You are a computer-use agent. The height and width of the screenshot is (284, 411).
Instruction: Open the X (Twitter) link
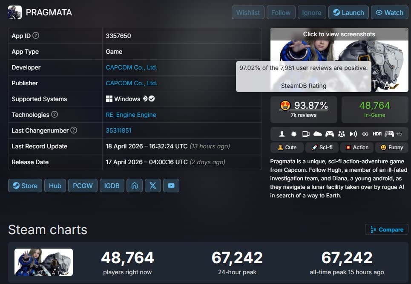(153, 185)
